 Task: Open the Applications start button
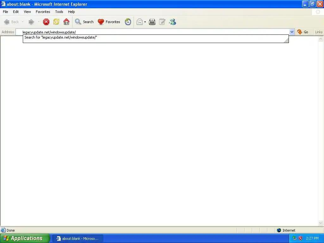[x=25, y=238]
